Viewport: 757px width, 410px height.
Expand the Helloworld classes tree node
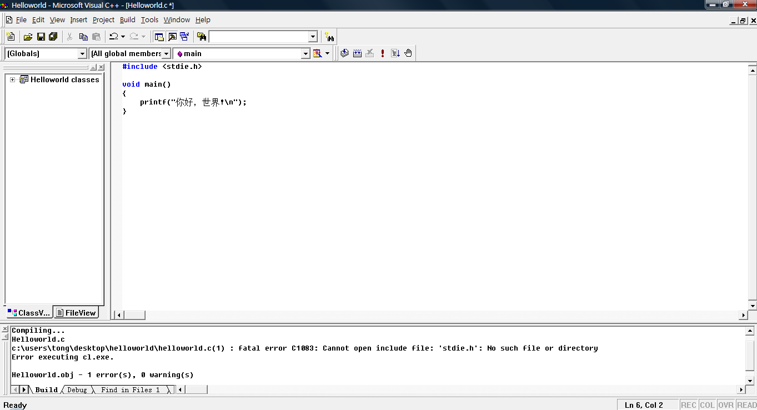coord(13,79)
